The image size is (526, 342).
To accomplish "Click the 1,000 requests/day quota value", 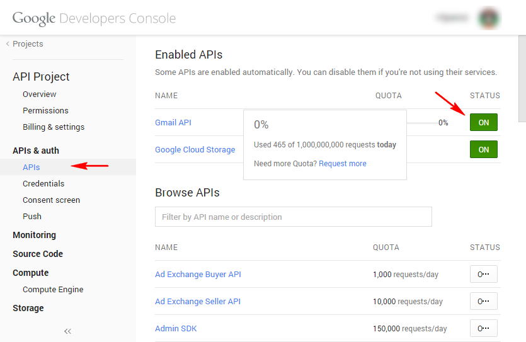I will tap(406, 275).
